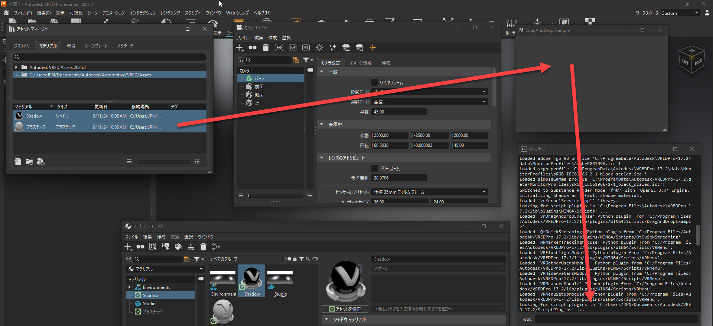713x326 pixels.
Task: Click the trash delete icon in Material Editor
Action: pyautogui.click(x=203, y=247)
